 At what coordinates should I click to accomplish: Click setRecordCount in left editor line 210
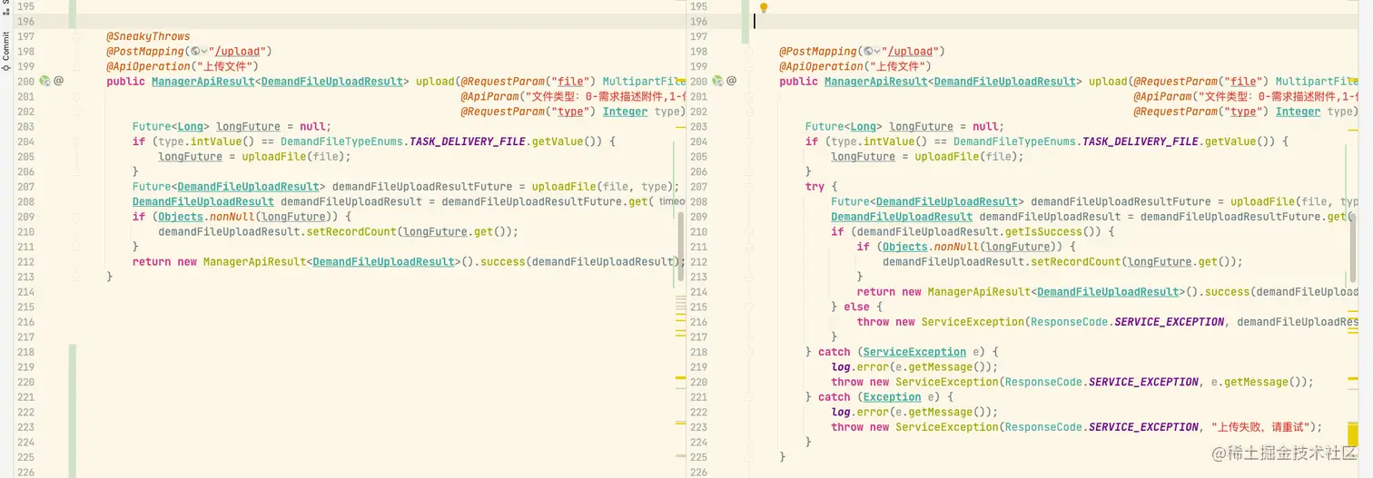click(x=351, y=231)
